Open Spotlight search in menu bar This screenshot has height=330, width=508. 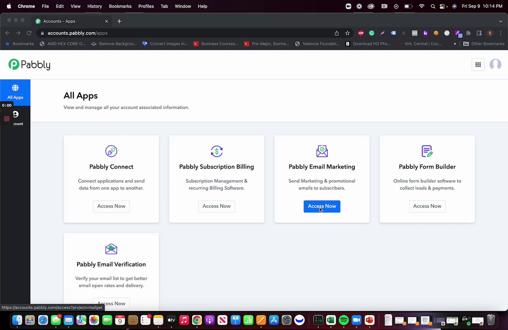[x=433, y=6]
